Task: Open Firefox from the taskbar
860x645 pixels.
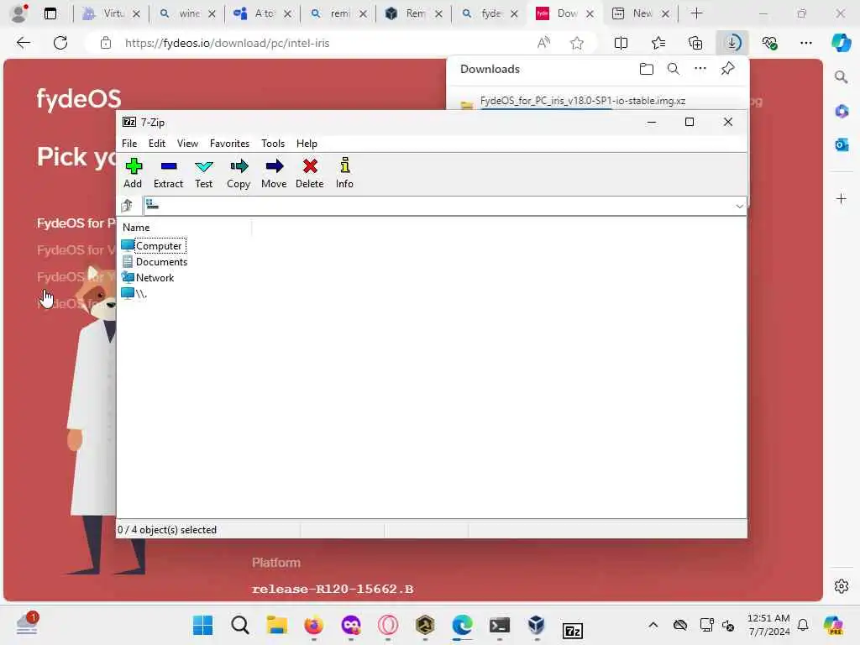Action: coord(314,625)
